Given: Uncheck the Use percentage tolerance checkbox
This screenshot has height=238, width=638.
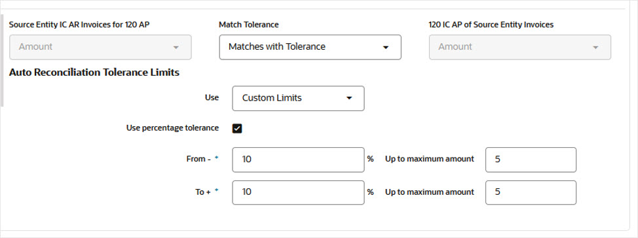Looking at the screenshot, I should (x=237, y=129).
